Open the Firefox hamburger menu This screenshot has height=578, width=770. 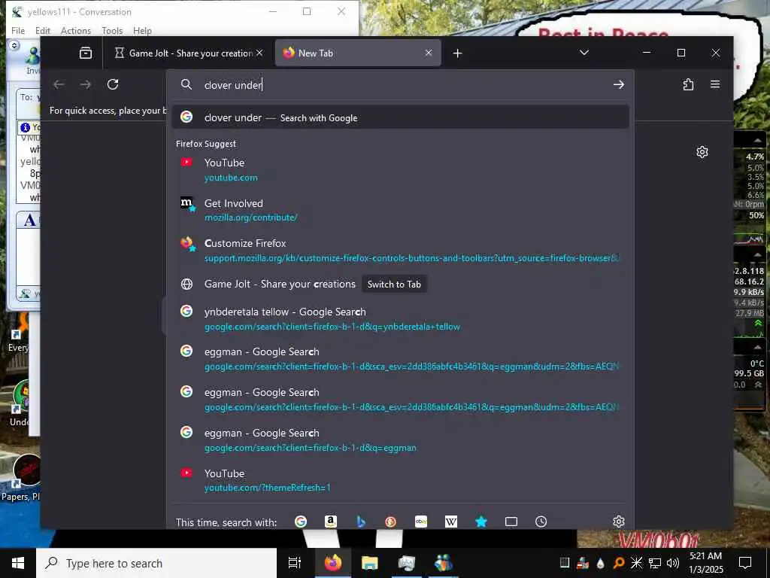(715, 84)
